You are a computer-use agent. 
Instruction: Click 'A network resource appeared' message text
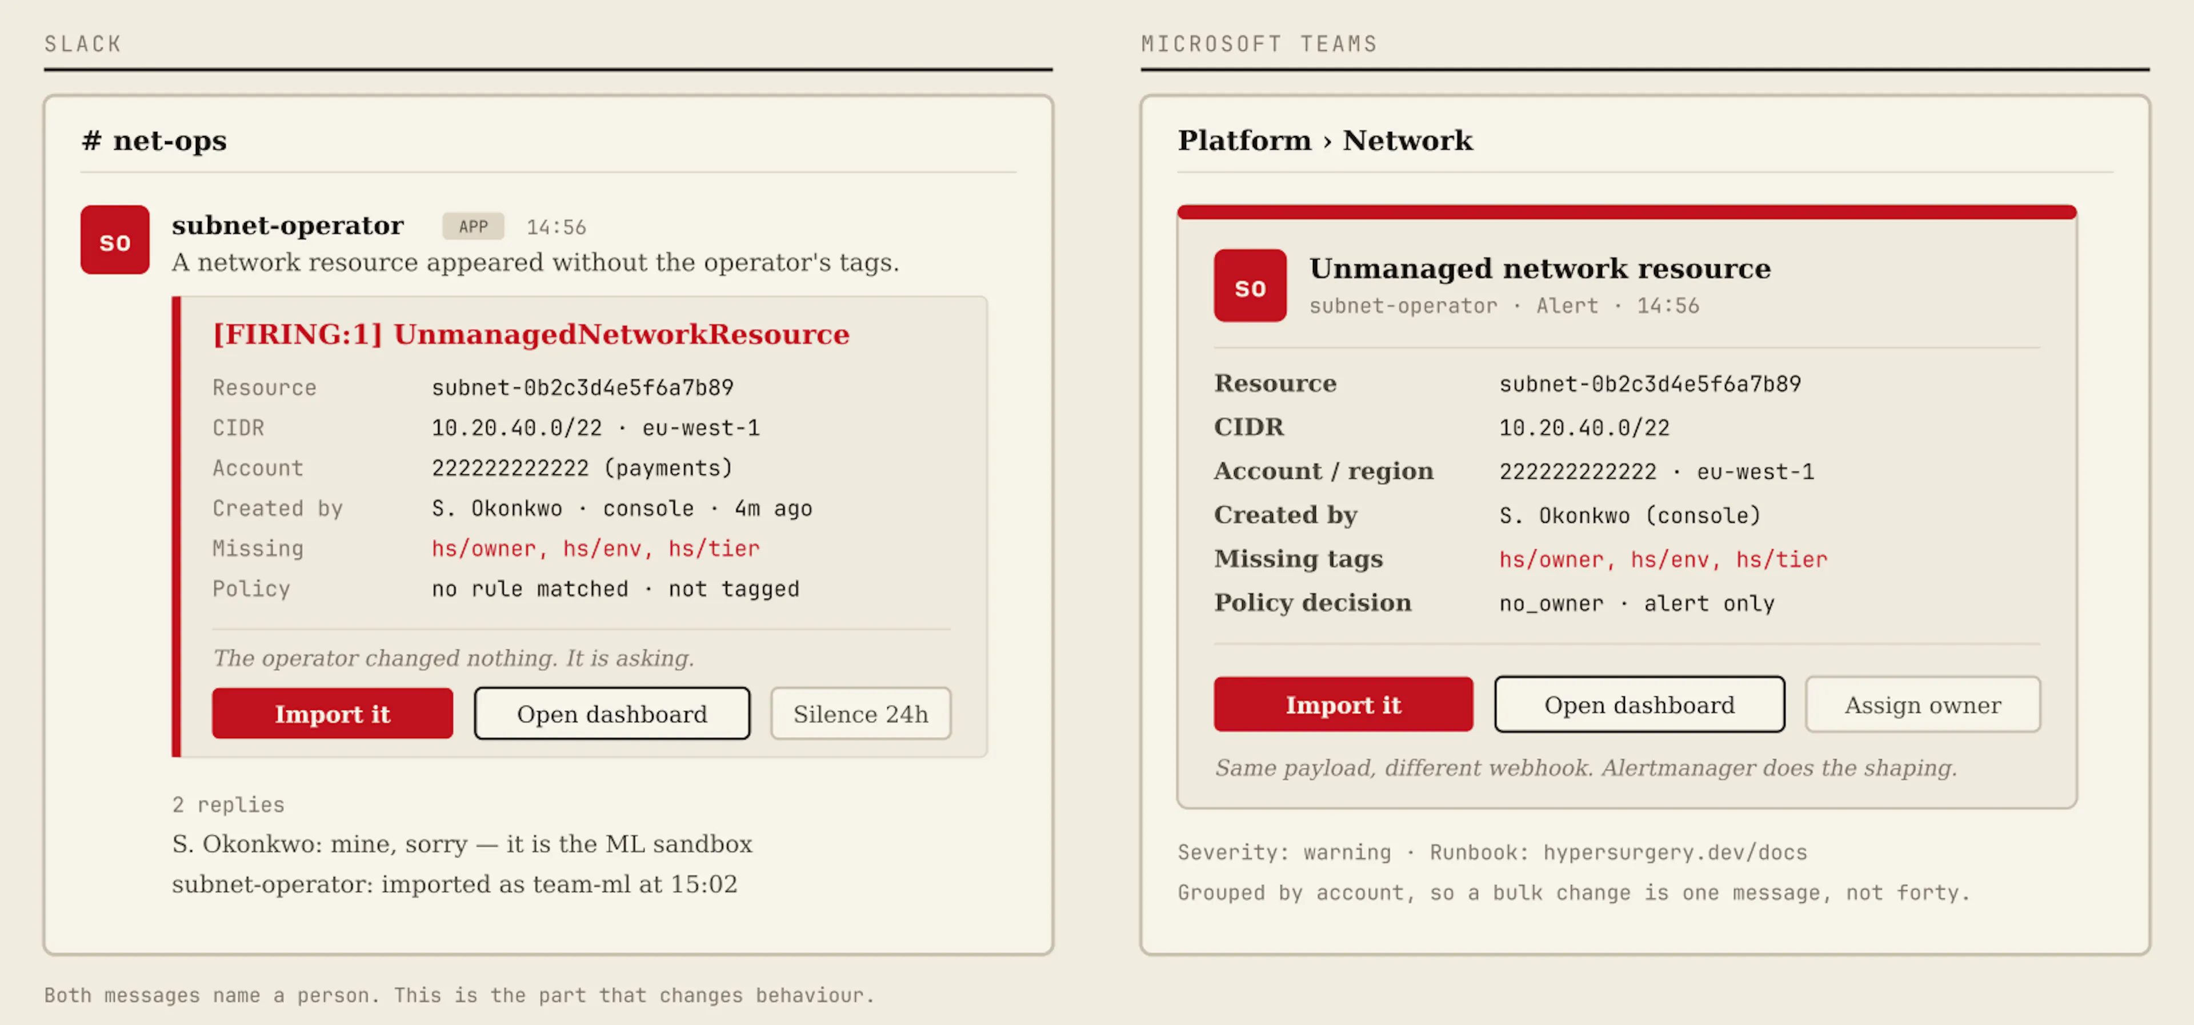pyautogui.click(x=535, y=262)
